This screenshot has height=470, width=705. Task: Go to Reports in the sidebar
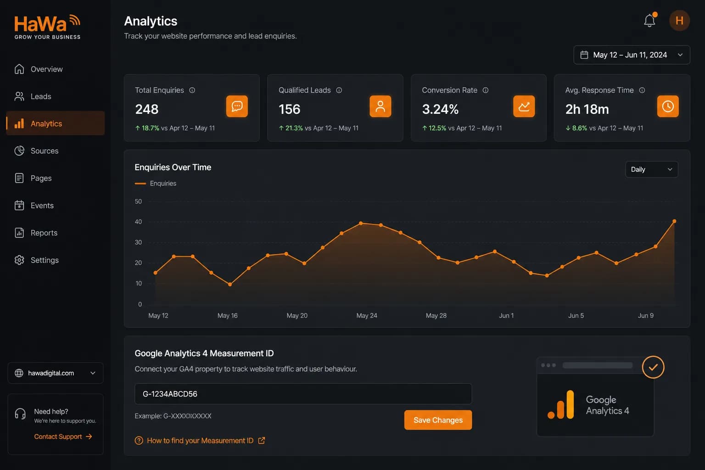(56, 233)
